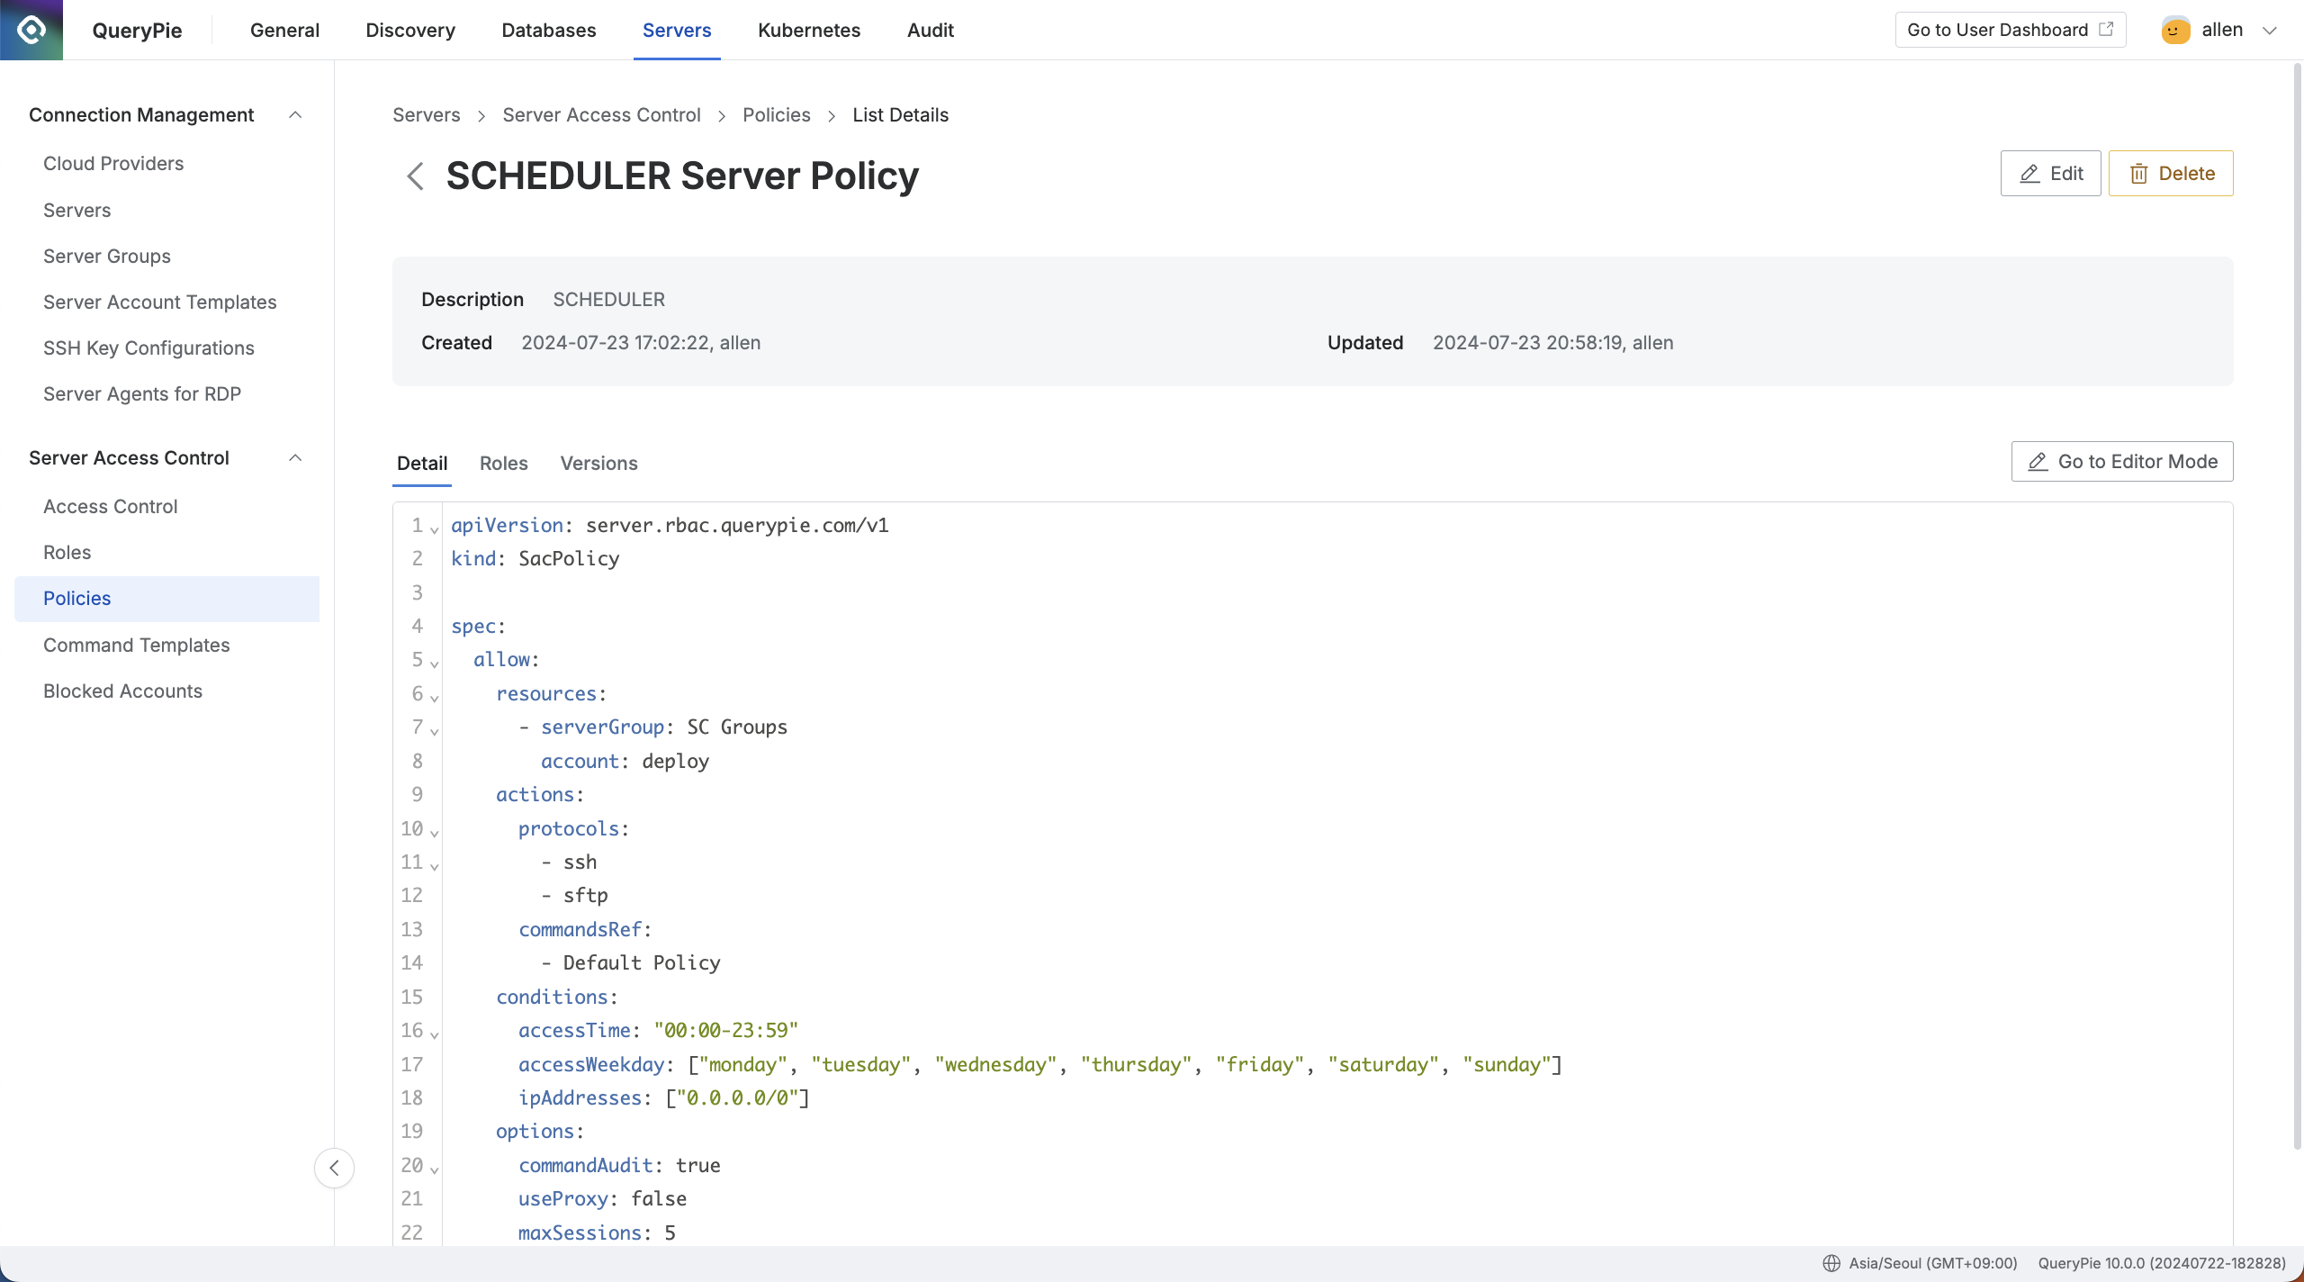Click the kind: SacPolicy code line
2304x1282 pixels.
click(535, 558)
